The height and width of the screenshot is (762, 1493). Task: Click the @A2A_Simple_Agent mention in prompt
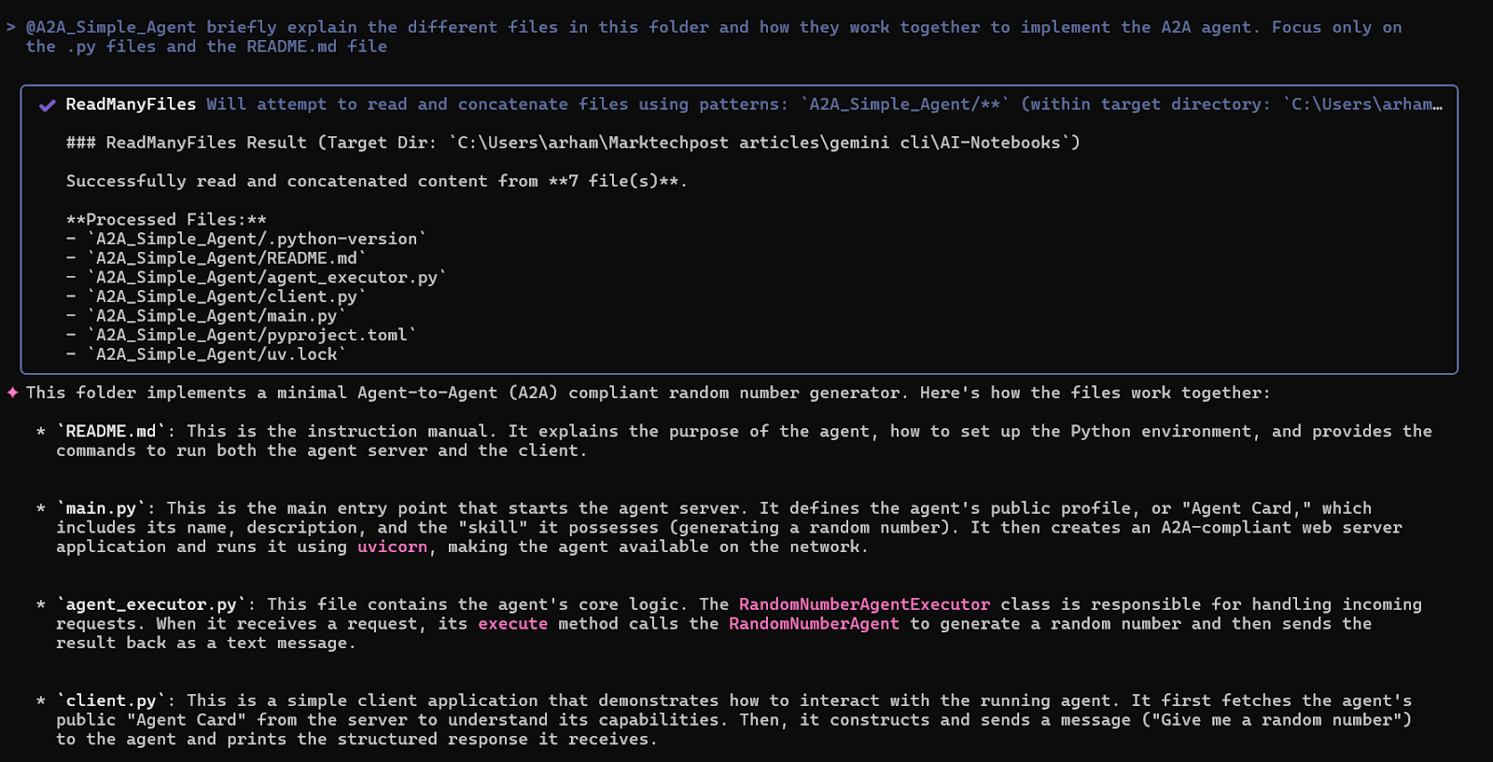pyautogui.click(x=111, y=27)
